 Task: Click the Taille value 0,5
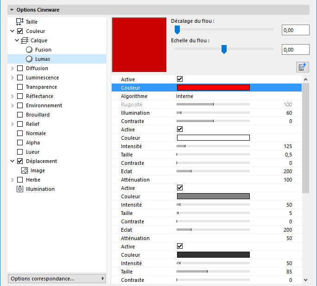tap(288, 155)
